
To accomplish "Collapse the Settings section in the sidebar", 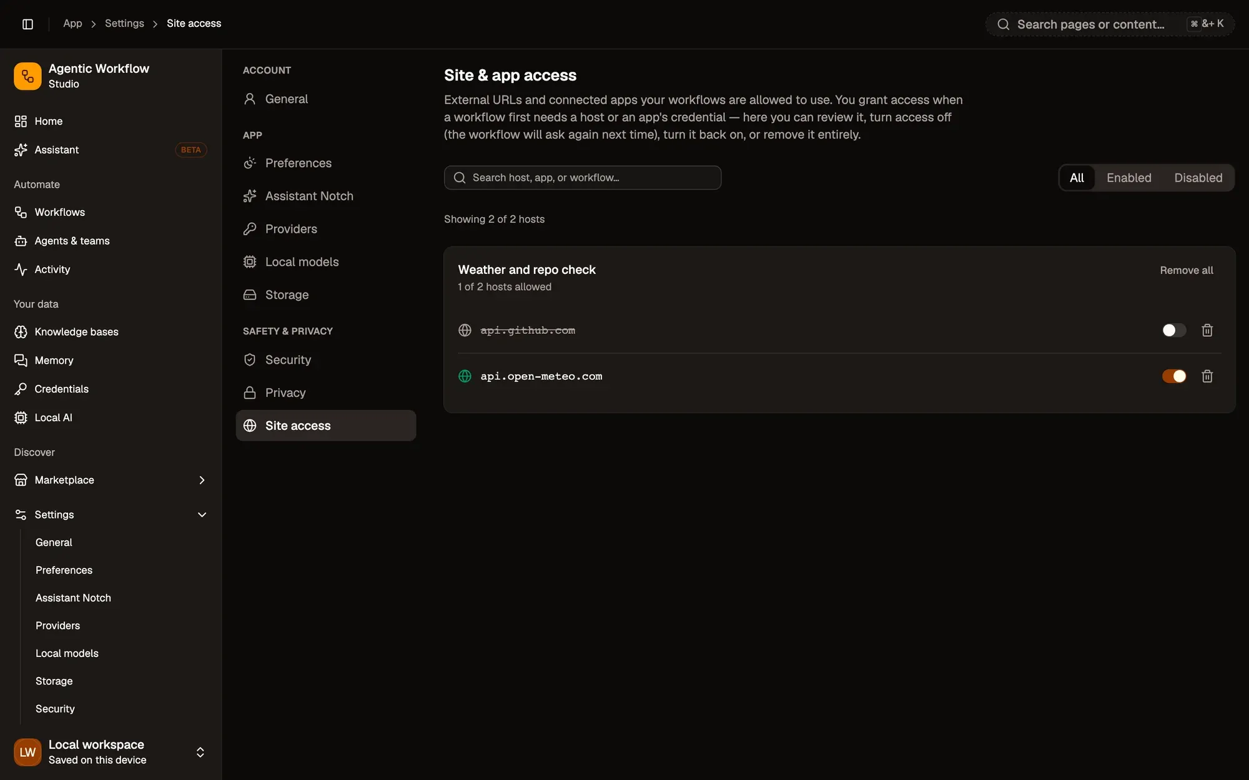I will (x=202, y=515).
